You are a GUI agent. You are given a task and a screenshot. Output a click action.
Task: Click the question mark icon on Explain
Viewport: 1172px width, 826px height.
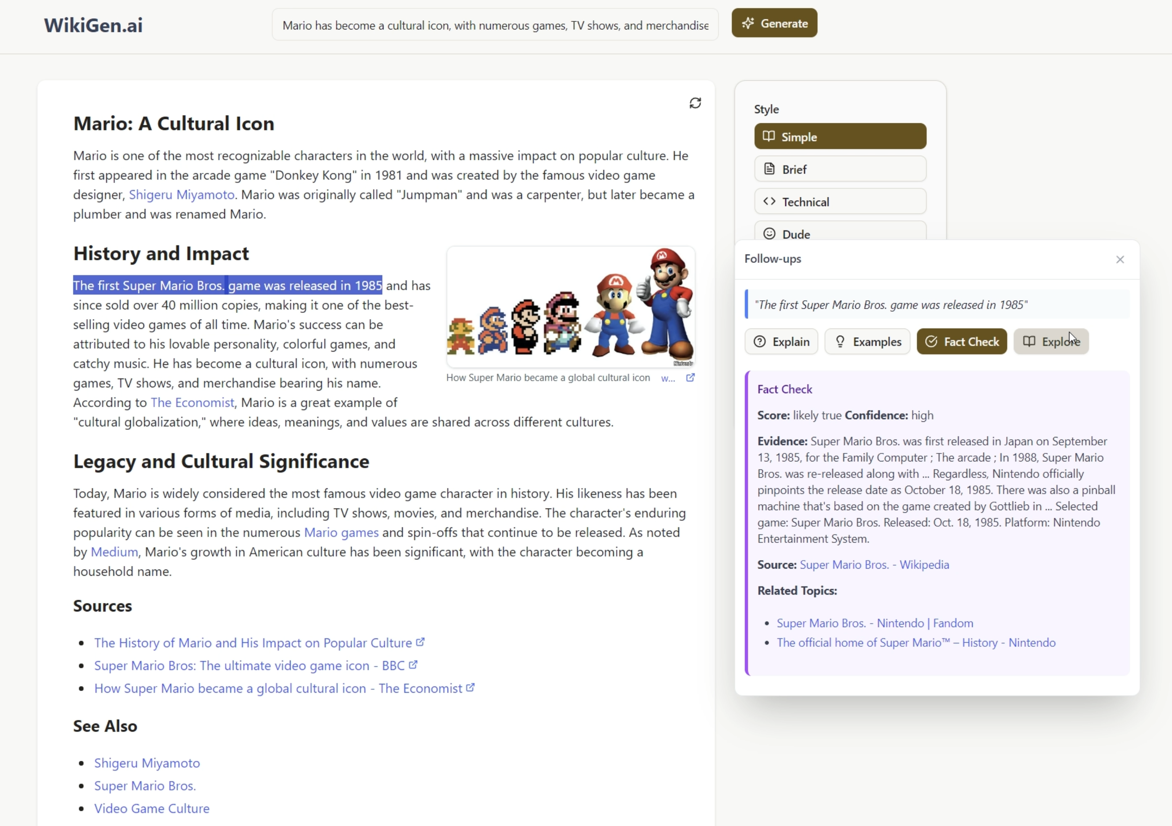point(759,342)
